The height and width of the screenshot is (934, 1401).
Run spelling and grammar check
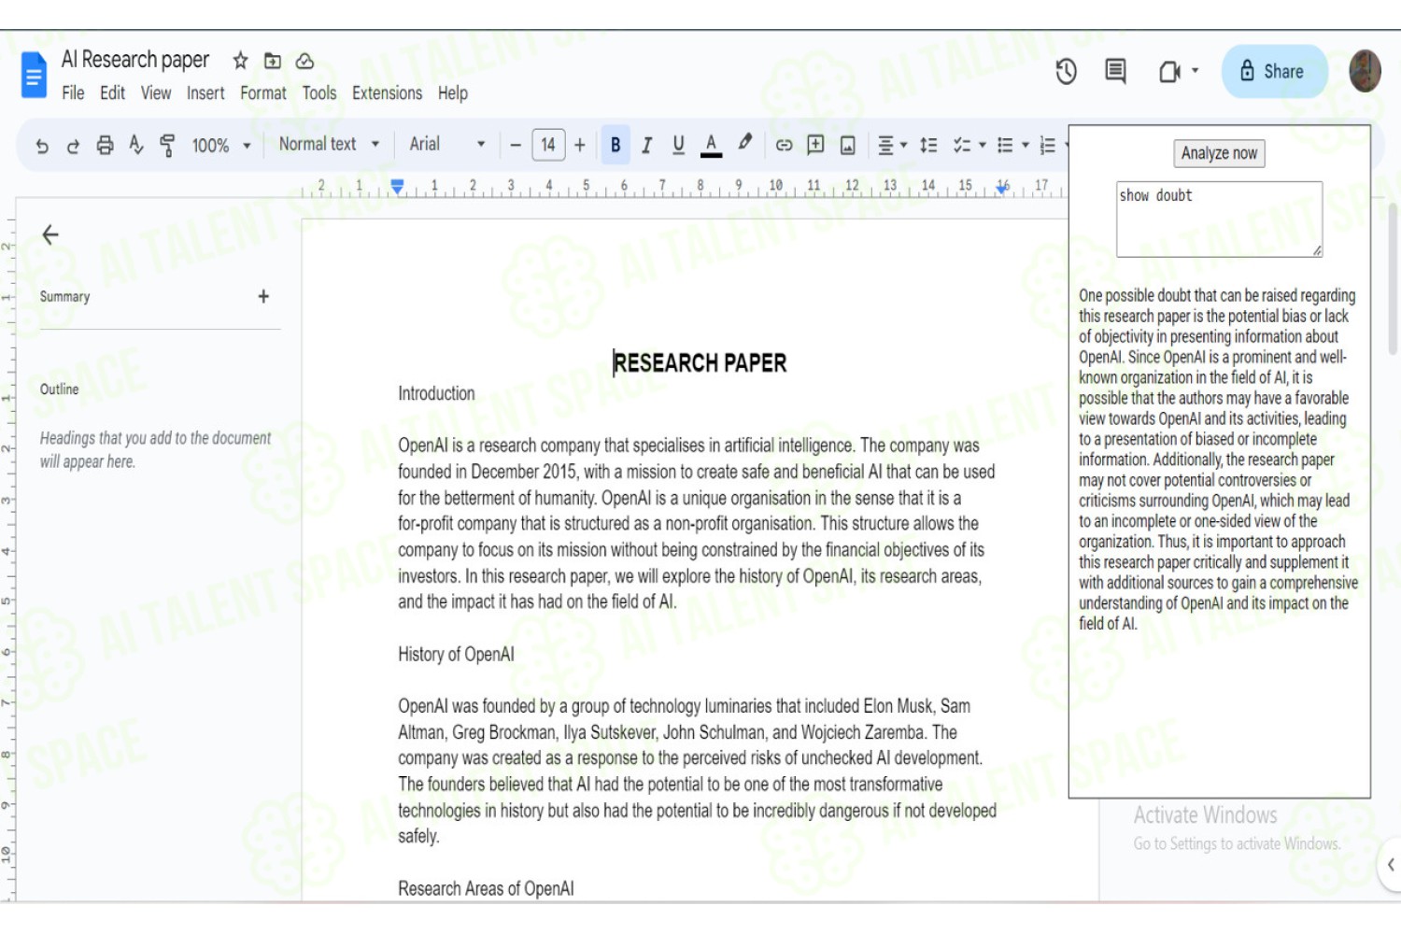click(136, 145)
